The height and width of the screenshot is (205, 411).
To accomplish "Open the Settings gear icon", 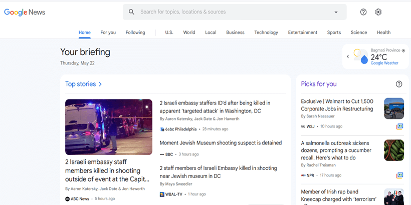I will pyautogui.click(x=378, y=12).
